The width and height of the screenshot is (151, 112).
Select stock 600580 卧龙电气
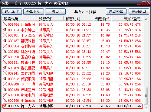(x=21, y=95)
